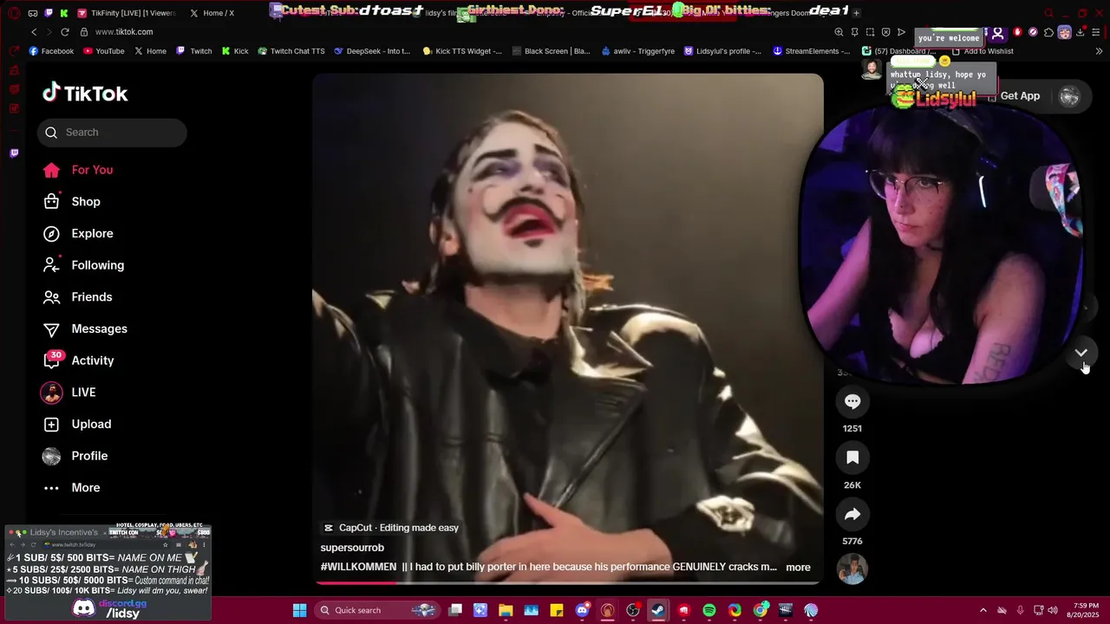The width and height of the screenshot is (1110, 624).
Task: Go back in the browser
Action: (x=34, y=32)
